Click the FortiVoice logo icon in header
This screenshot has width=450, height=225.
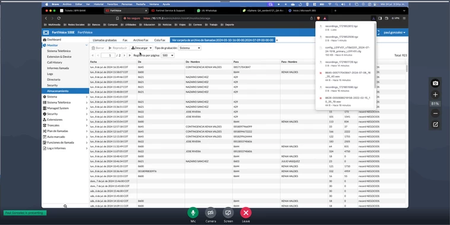(x=46, y=33)
